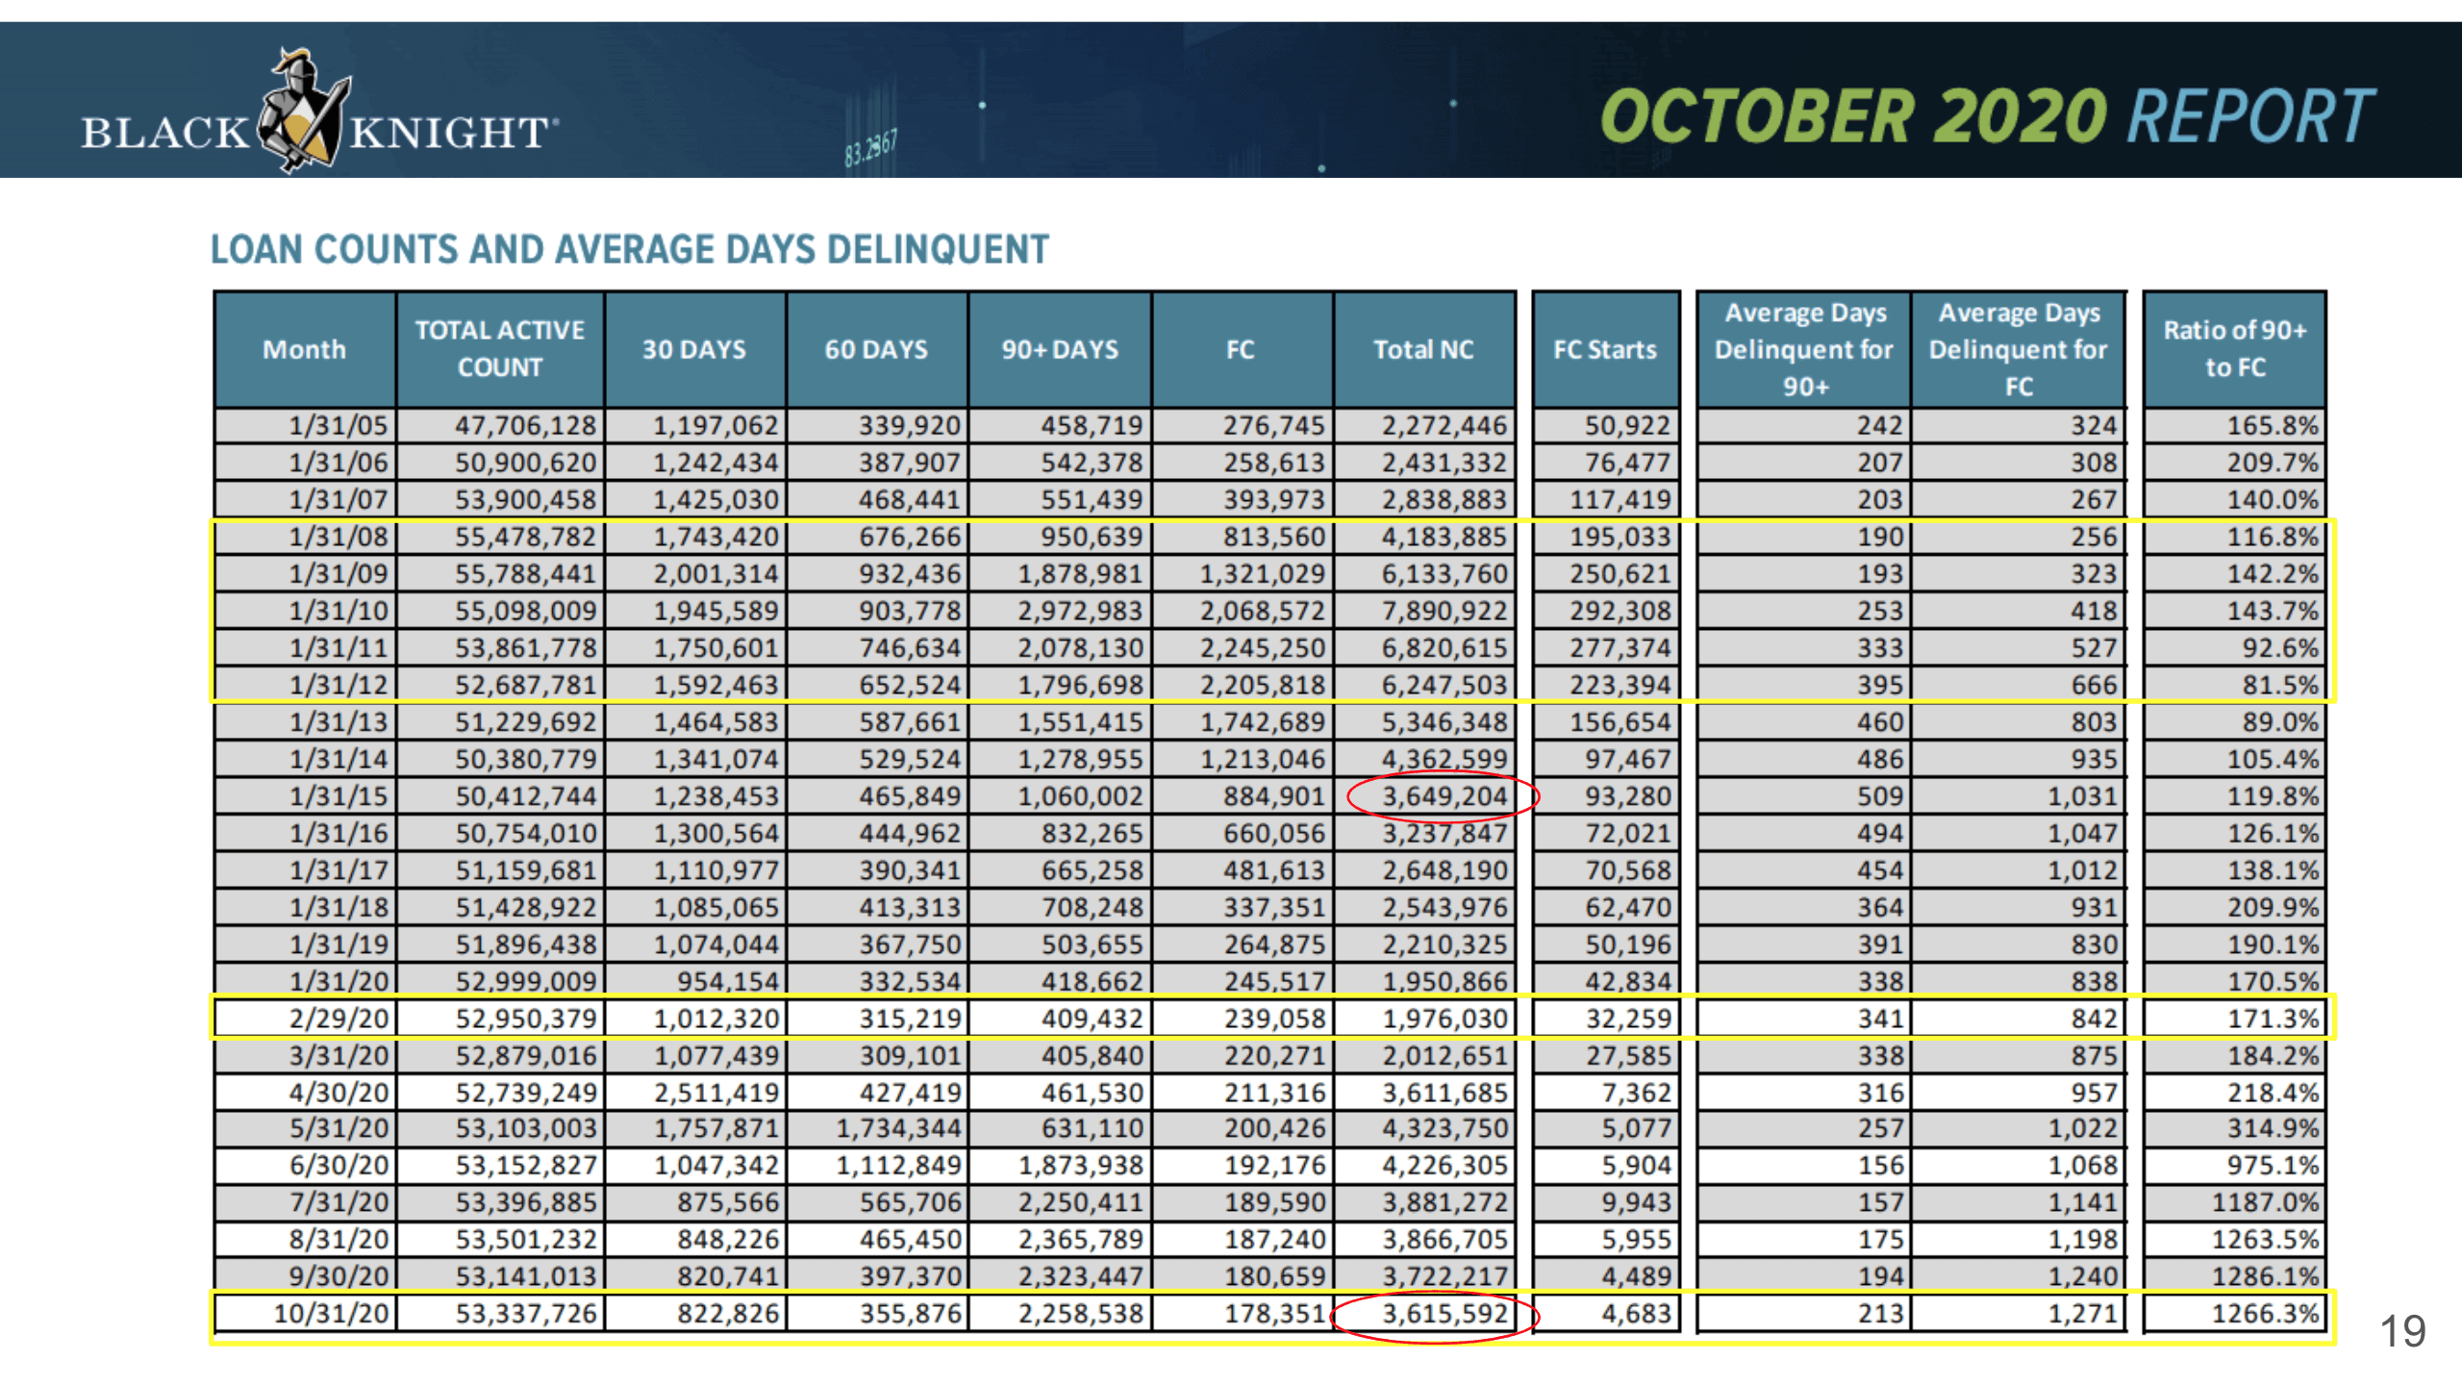Click the Total NC column header

point(1424,349)
